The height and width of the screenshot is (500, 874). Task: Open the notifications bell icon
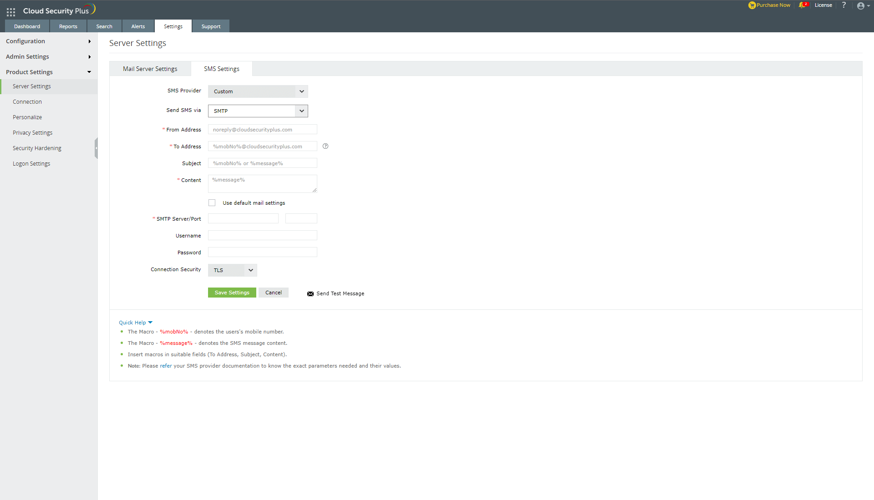(x=802, y=5)
